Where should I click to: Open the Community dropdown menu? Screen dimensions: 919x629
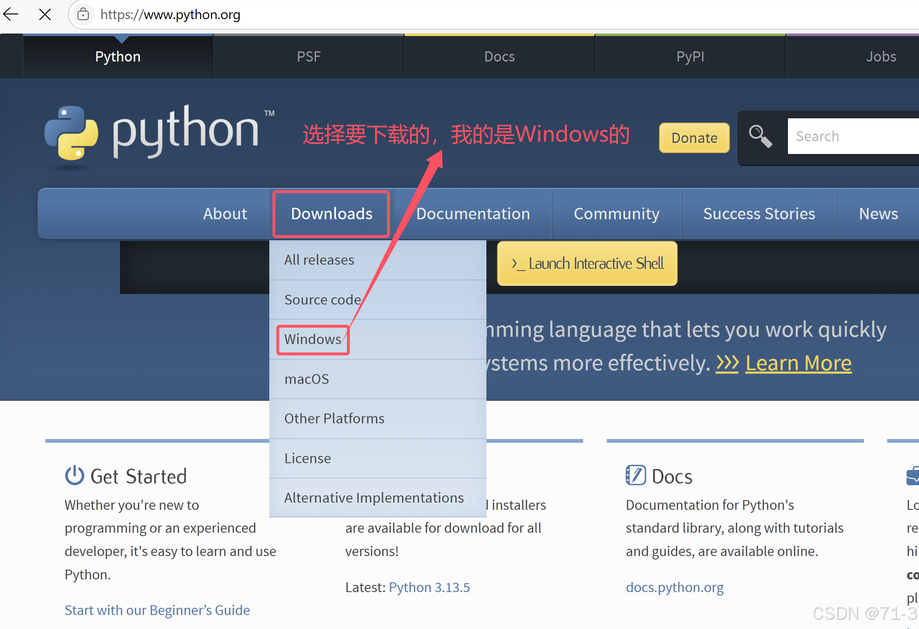tap(617, 214)
